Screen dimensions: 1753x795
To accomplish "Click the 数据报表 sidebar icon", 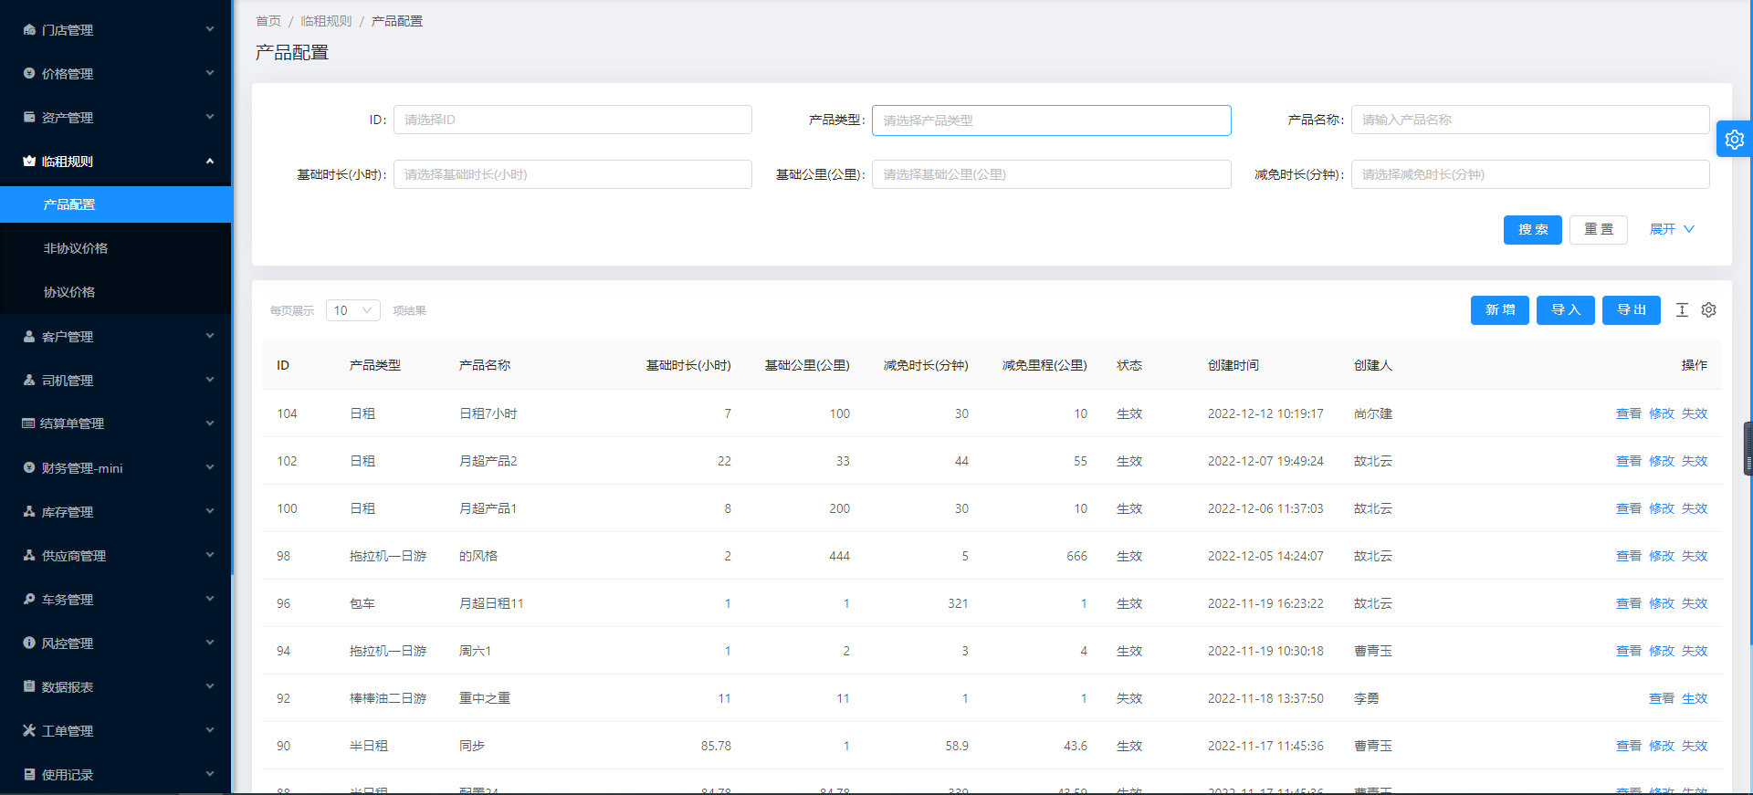I will coord(29,687).
